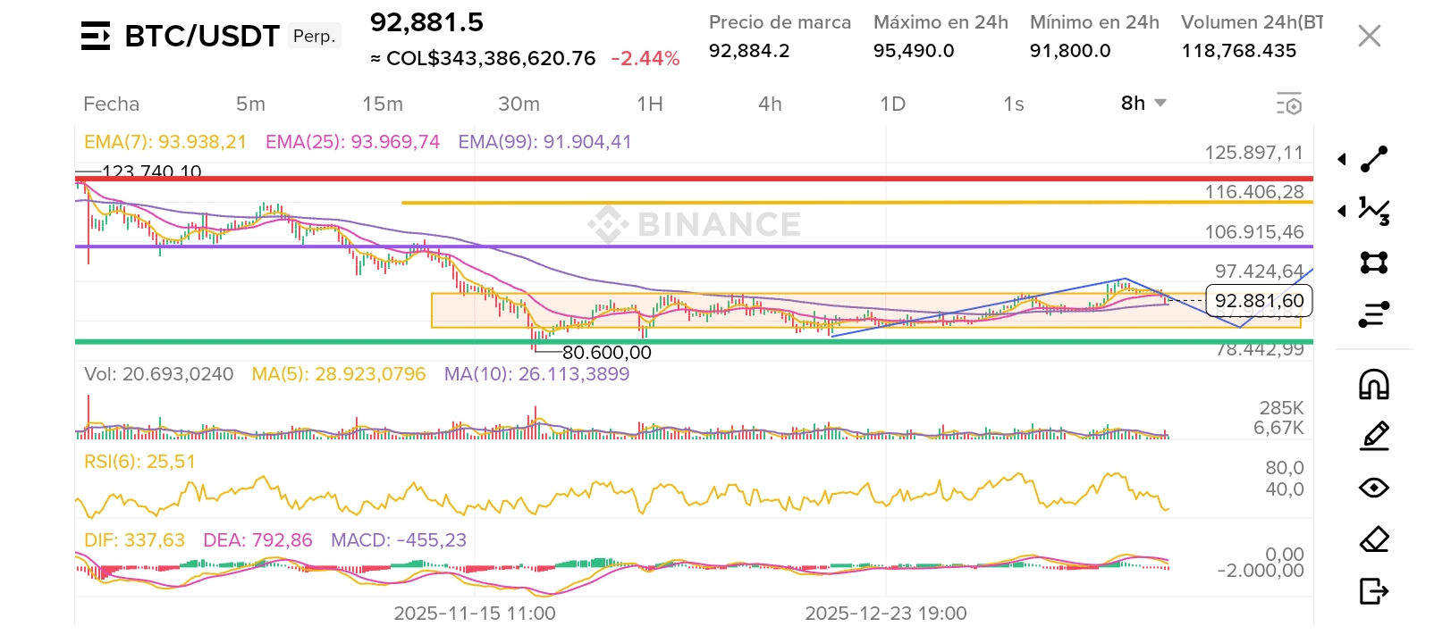This screenshot has height=643, width=1434.
Task: Select the orange rectangle range drawing
Action: coord(865,311)
